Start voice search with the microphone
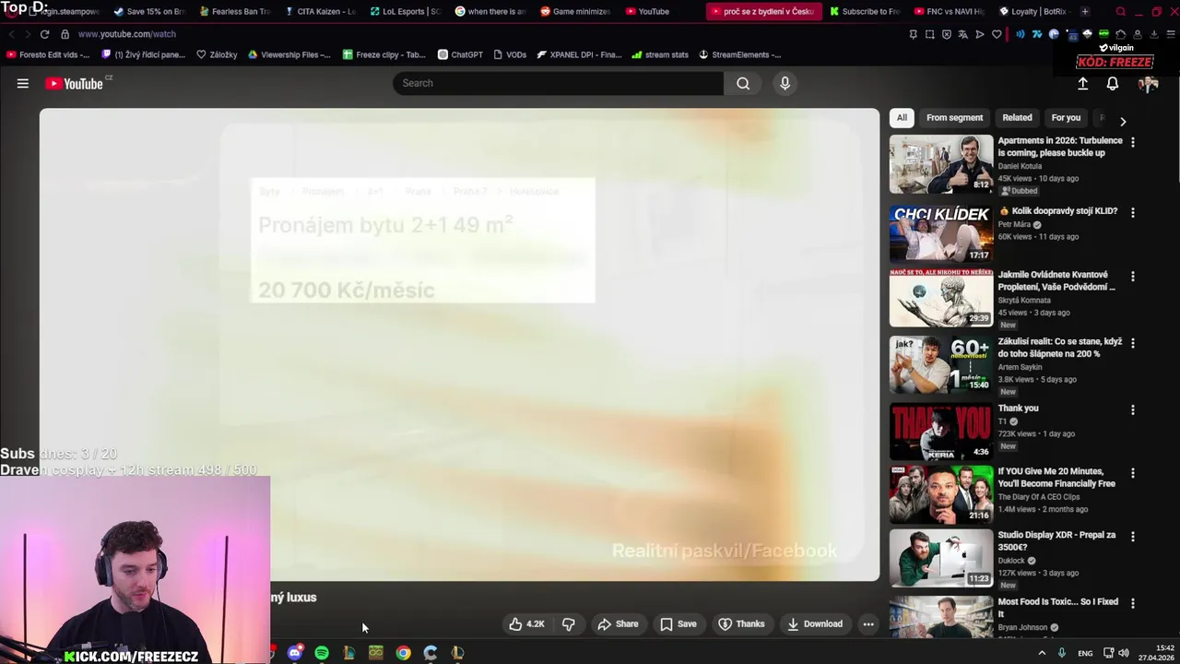The height and width of the screenshot is (664, 1180). (785, 83)
